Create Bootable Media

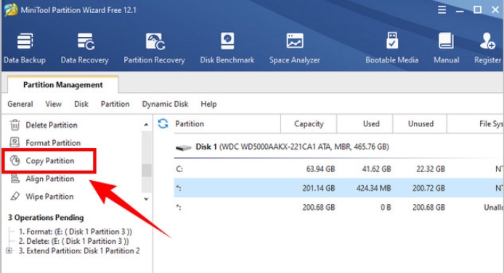click(392, 48)
